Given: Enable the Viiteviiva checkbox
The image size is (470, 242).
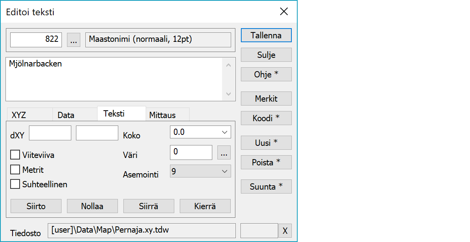Looking at the screenshot, I should point(15,155).
